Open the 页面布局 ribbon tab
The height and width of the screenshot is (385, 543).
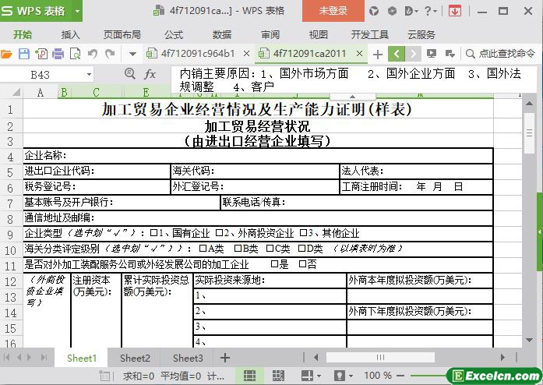pyautogui.click(x=122, y=34)
